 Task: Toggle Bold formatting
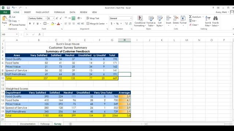pyautogui.click(x=30, y=23)
